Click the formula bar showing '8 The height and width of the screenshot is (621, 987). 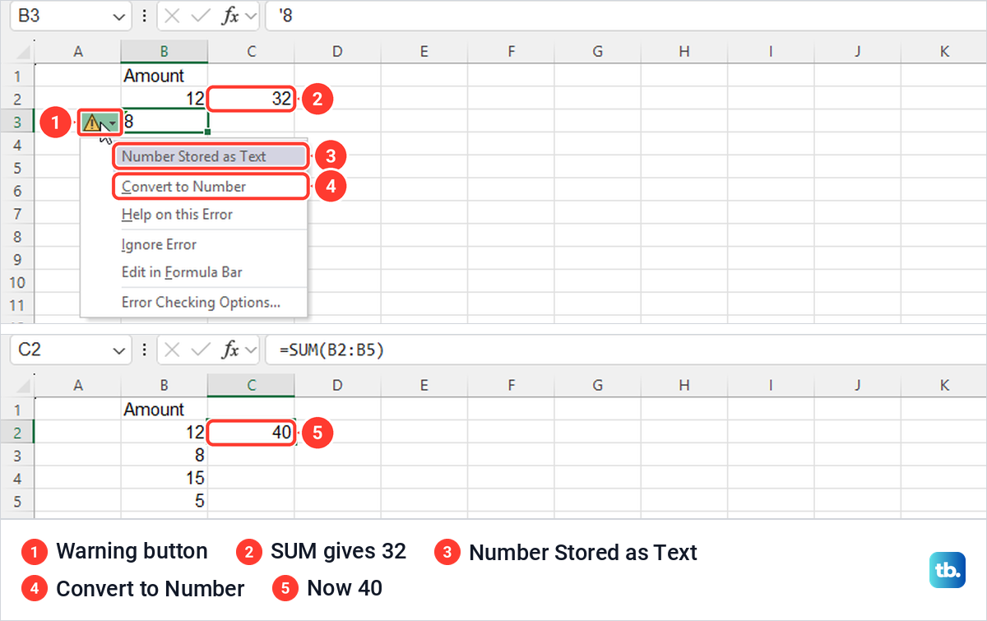(624, 16)
